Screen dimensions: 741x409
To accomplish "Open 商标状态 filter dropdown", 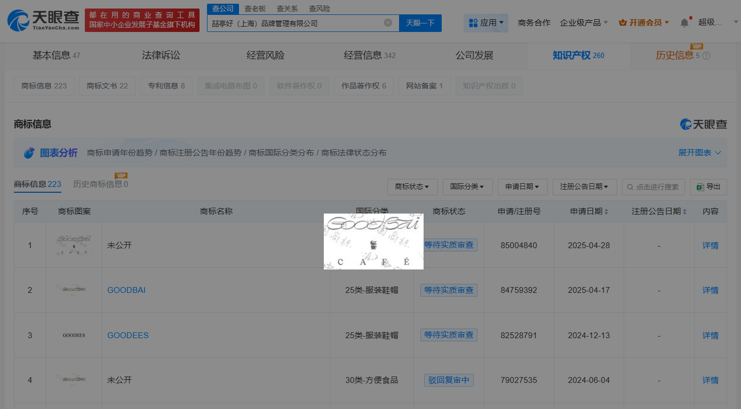I will click(x=412, y=187).
